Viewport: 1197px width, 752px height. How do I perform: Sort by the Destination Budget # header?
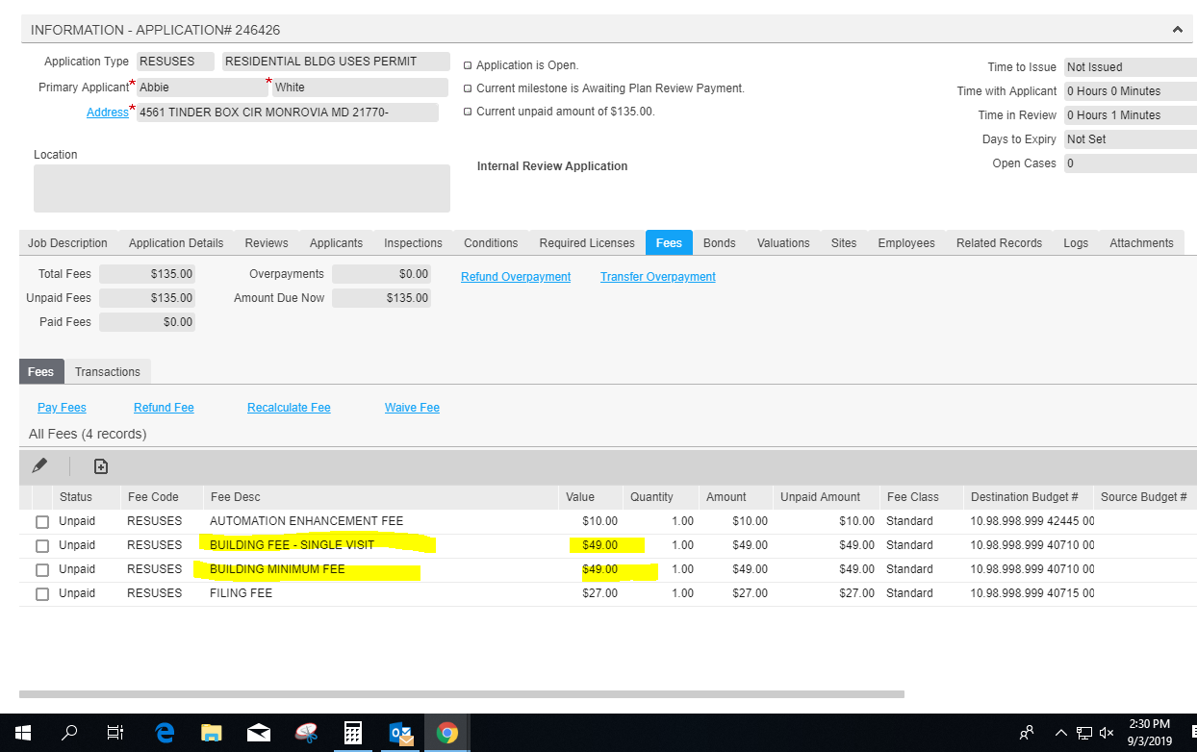pos(1024,497)
